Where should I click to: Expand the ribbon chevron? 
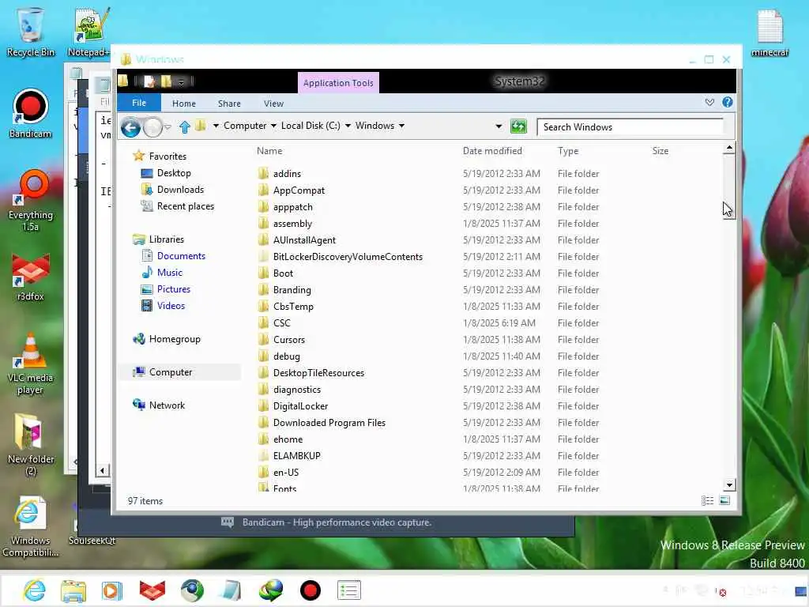(x=709, y=102)
